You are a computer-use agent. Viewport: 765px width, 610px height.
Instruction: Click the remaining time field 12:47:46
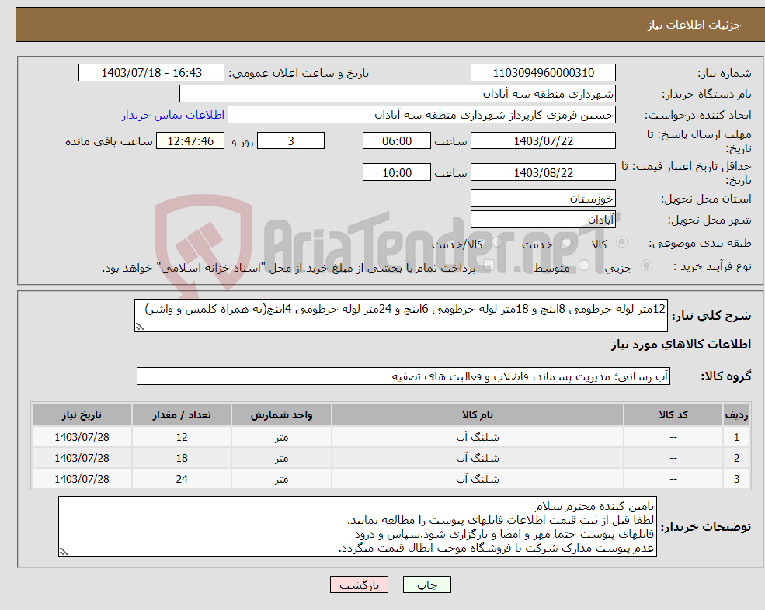(190, 141)
